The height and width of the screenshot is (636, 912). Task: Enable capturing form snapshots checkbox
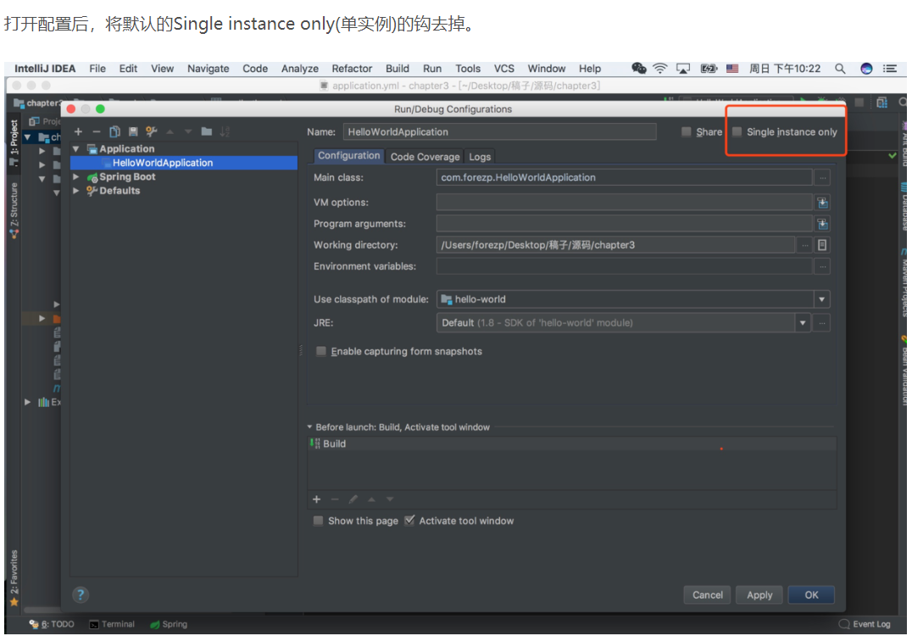(320, 351)
